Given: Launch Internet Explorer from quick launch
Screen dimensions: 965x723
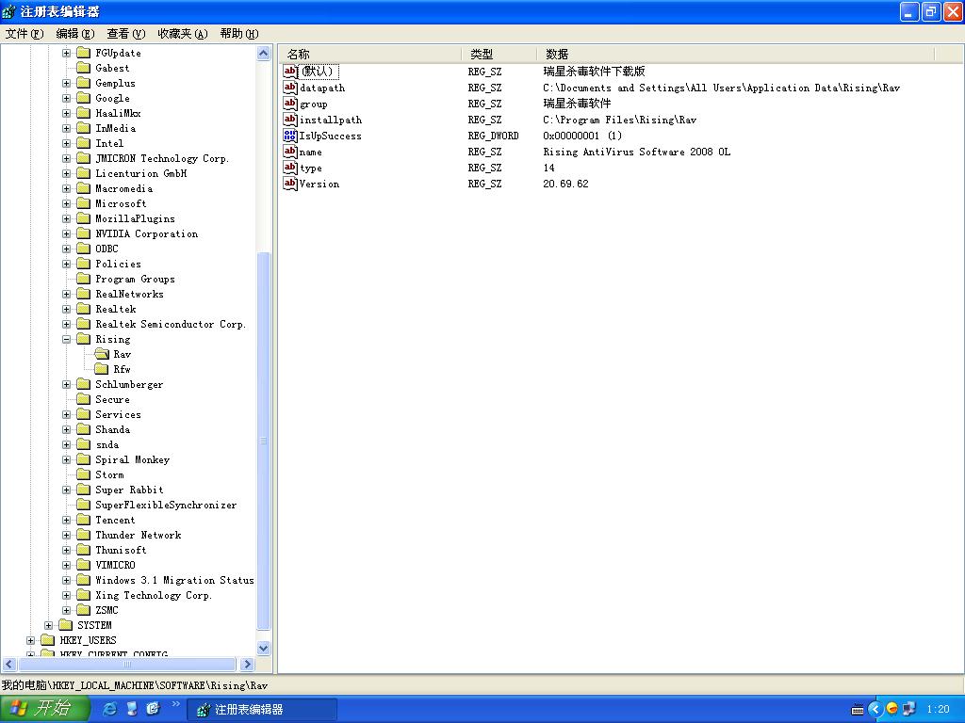Looking at the screenshot, I should [x=110, y=709].
